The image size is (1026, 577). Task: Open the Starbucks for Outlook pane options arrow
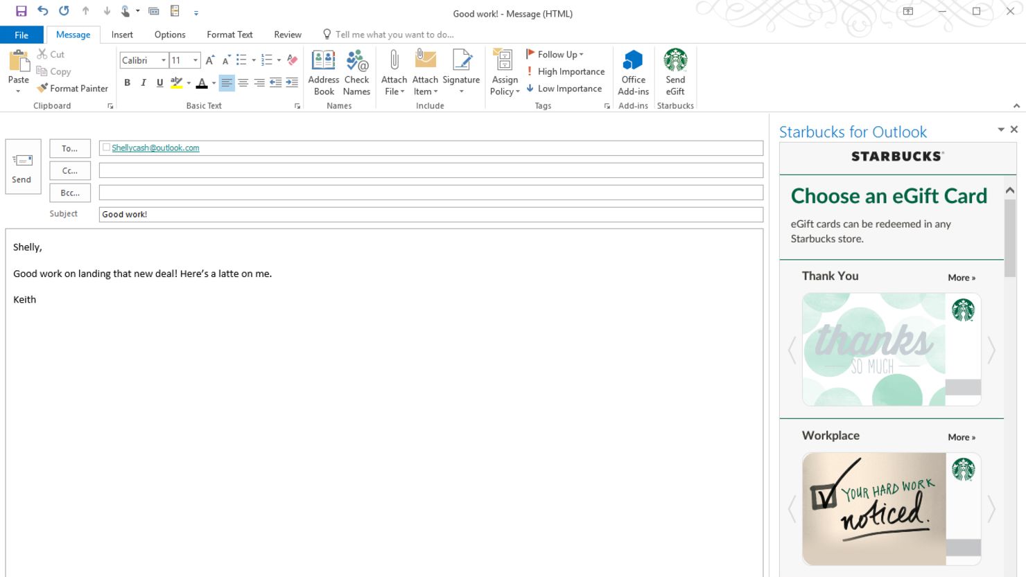pyautogui.click(x=1000, y=130)
